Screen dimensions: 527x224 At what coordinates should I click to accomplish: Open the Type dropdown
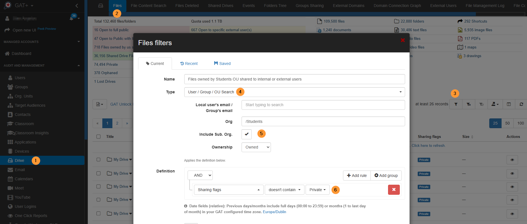(x=294, y=92)
